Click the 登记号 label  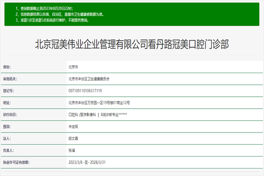[x=8, y=91]
